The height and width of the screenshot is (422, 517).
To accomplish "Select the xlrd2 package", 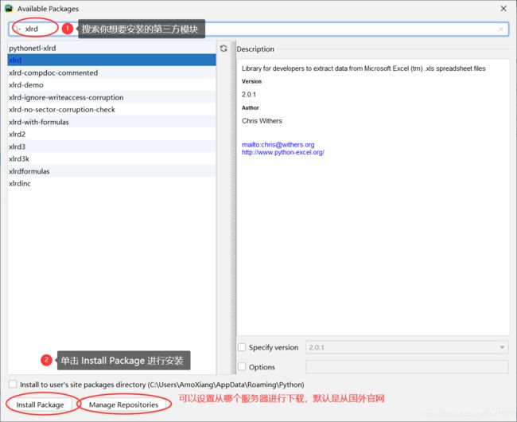I will 112,134.
